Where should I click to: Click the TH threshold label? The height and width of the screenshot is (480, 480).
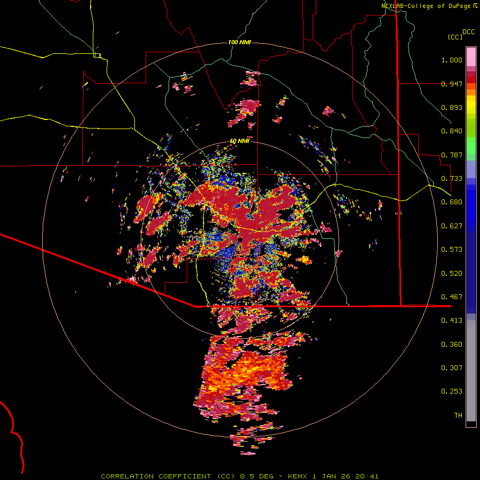(x=458, y=415)
